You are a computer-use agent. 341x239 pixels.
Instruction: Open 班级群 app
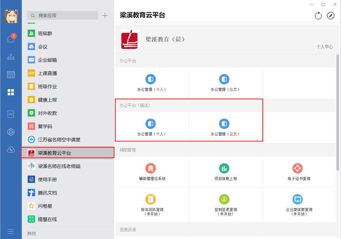(68, 33)
